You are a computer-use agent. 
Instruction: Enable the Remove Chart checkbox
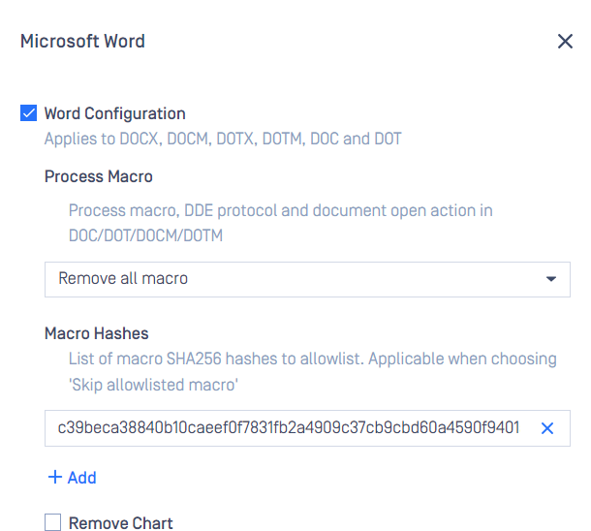[x=52, y=522]
